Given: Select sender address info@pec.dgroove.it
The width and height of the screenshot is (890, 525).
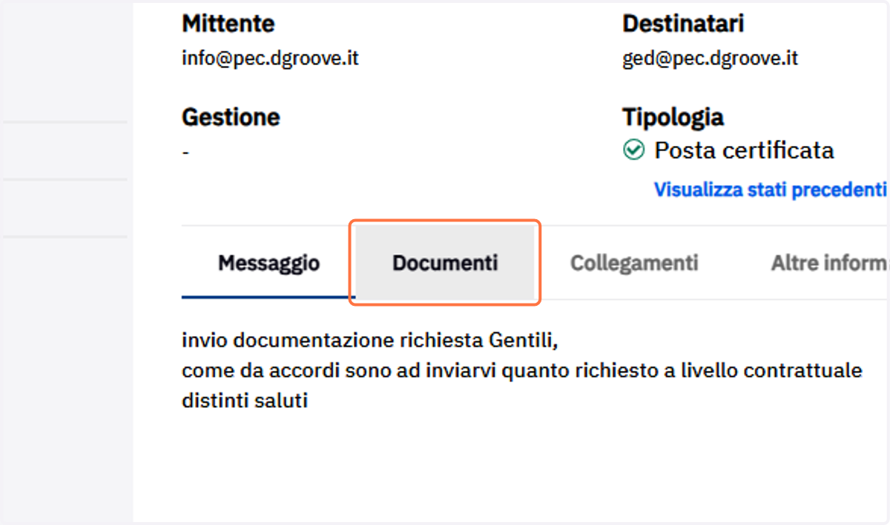Looking at the screenshot, I should coord(270,58).
